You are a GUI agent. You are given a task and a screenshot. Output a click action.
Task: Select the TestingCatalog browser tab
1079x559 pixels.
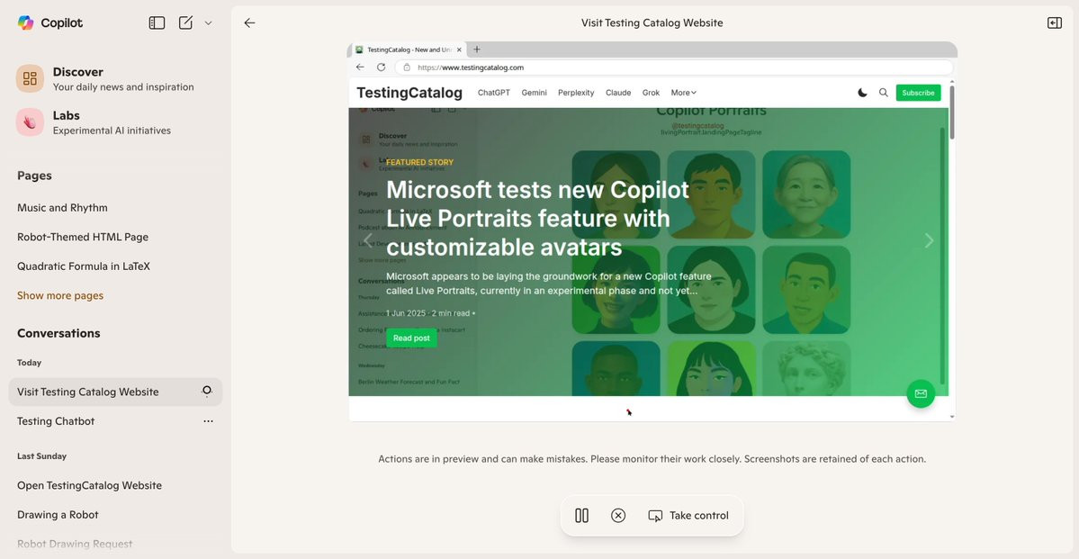409,50
